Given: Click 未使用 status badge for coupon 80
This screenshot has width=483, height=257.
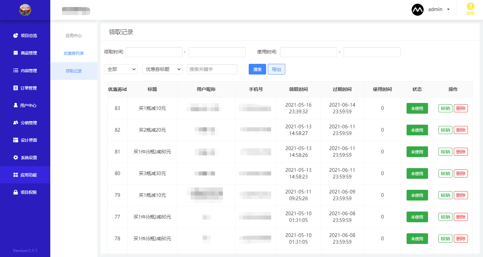Looking at the screenshot, I should (417, 173).
